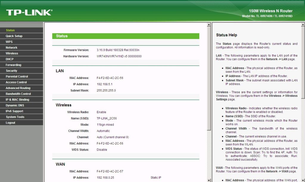This screenshot has width=305, height=182.
Task: Select the Advanced Routing menu
Action: tap(21, 88)
